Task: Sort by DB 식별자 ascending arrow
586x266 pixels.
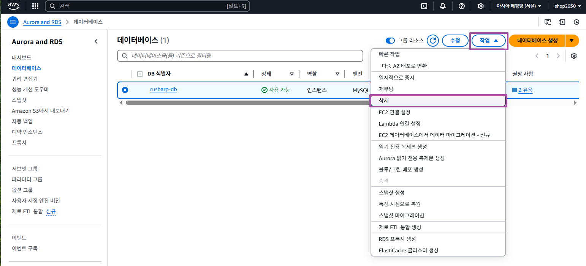Action: point(246,74)
